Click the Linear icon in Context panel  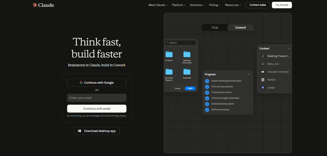point(262,88)
